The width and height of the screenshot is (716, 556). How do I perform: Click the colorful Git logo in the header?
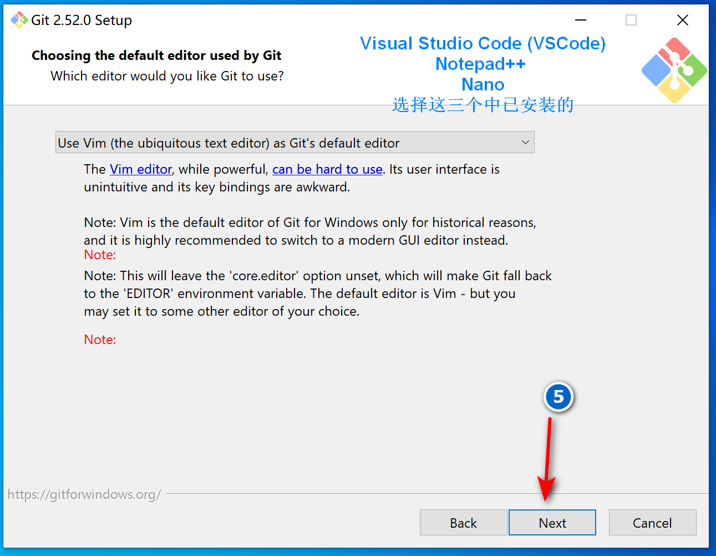[674, 70]
